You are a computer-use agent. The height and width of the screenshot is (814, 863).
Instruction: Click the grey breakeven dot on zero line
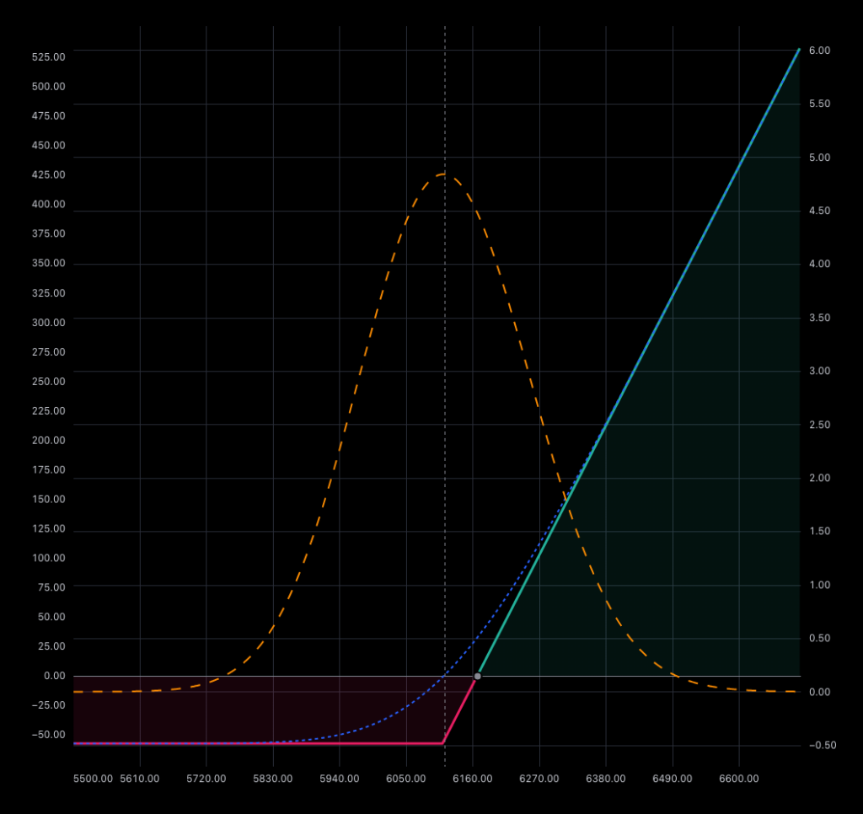478,676
